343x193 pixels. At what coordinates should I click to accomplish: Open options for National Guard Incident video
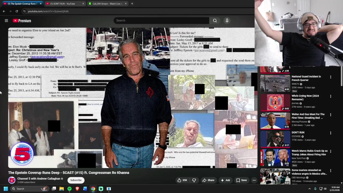click(x=331, y=77)
